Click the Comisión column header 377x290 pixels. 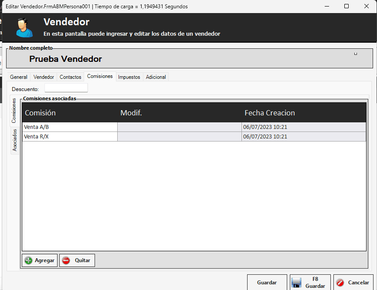pos(40,113)
